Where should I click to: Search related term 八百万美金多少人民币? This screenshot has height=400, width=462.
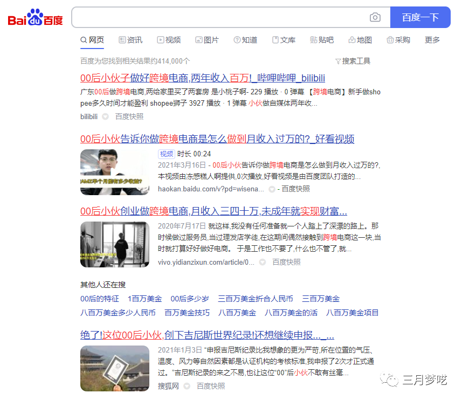coord(118,313)
